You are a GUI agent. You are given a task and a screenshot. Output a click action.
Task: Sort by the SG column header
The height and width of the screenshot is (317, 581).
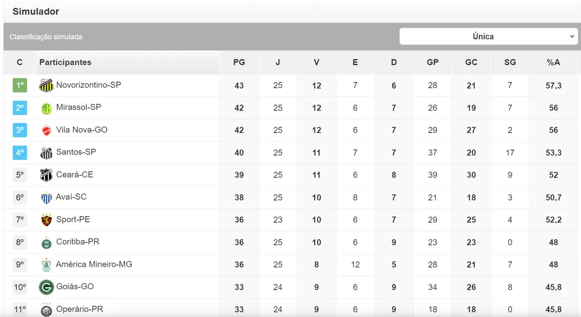(x=510, y=62)
